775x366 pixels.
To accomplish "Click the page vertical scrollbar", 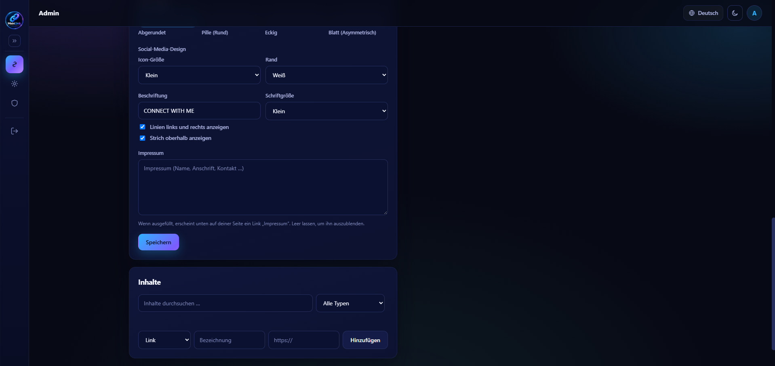I will (x=773, y=284).
